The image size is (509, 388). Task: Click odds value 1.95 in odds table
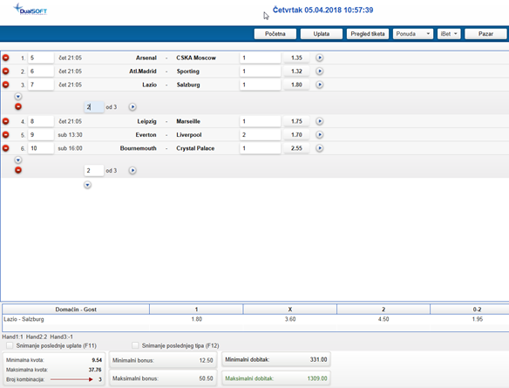(478, 319)
